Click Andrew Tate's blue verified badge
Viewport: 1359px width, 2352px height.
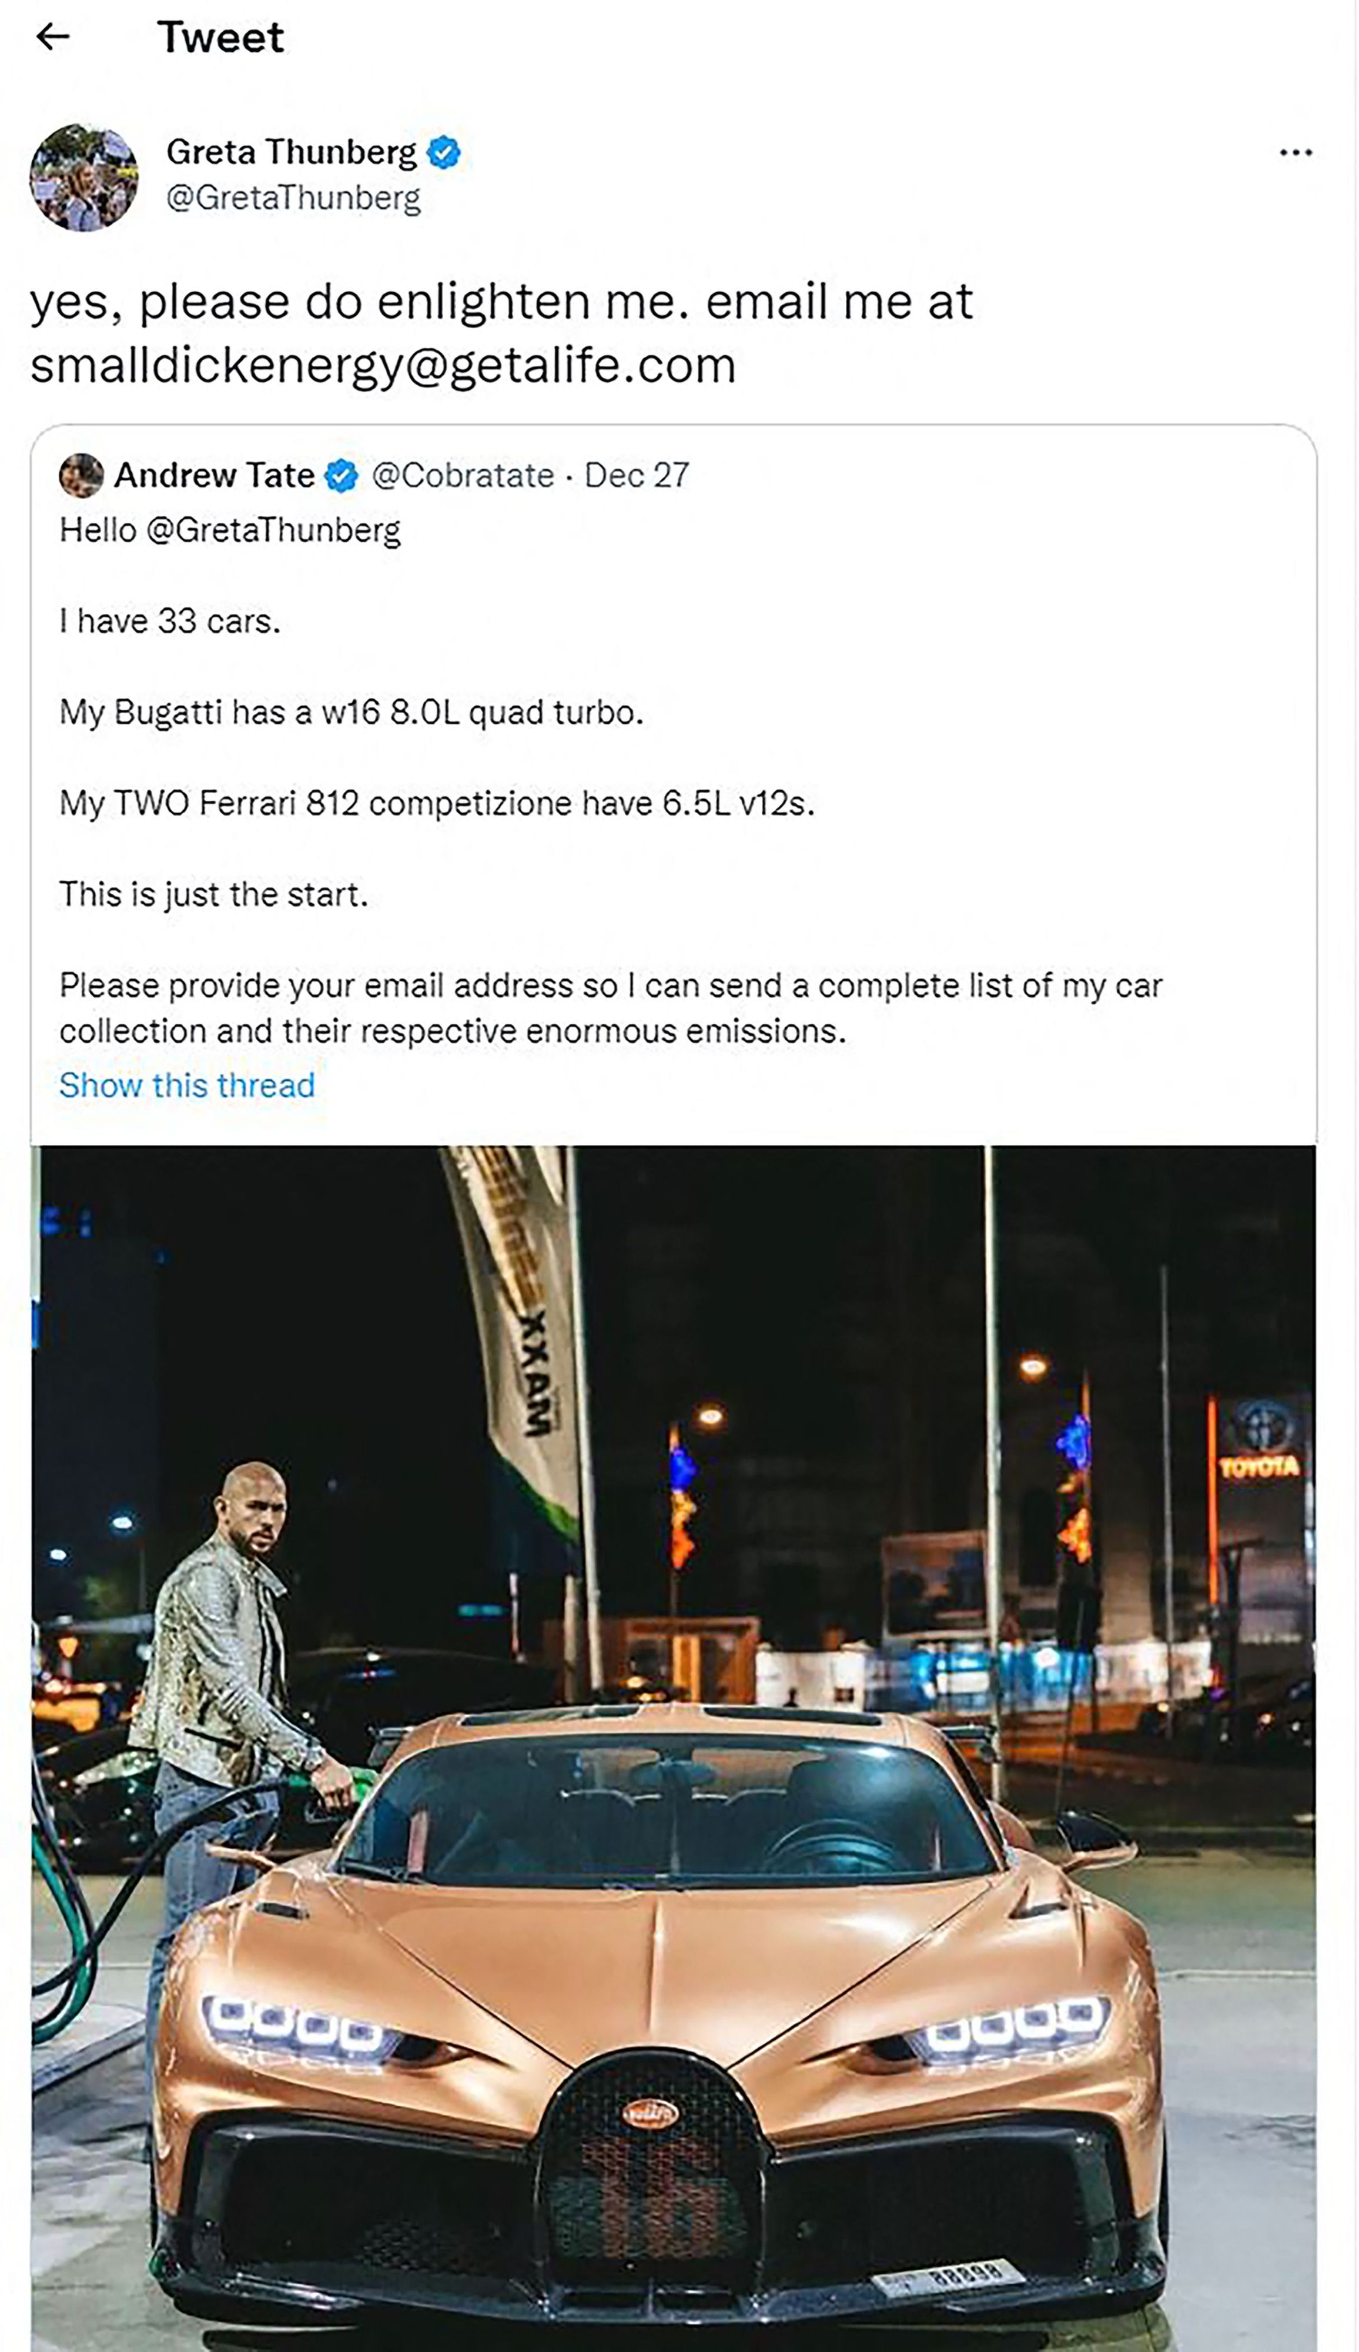[x=342, y=476]
